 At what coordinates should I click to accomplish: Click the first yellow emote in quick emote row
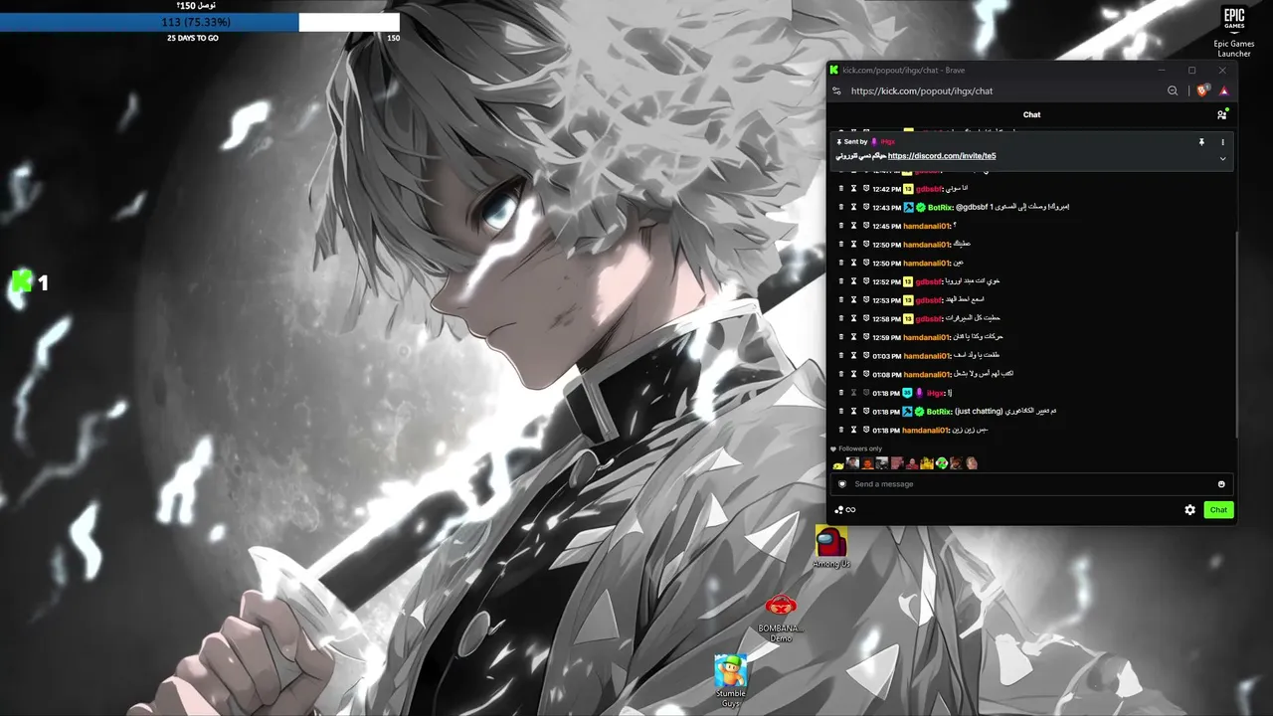(x=838, y=464)
